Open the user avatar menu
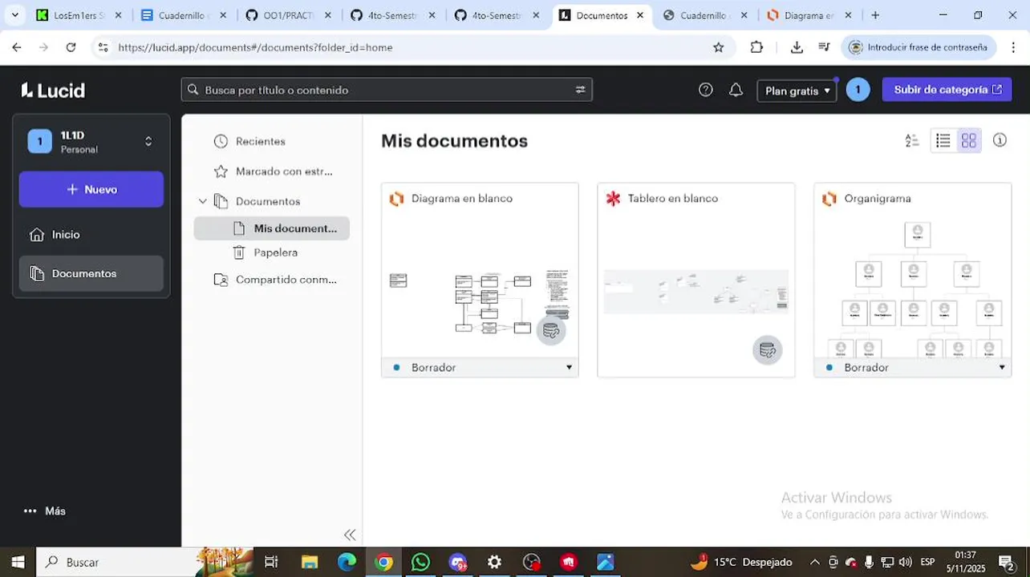 click(858, 90)
